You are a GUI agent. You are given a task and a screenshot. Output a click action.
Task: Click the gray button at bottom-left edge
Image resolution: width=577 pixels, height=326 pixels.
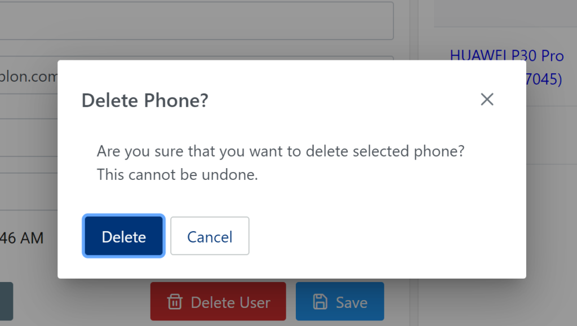click(6, 301)
